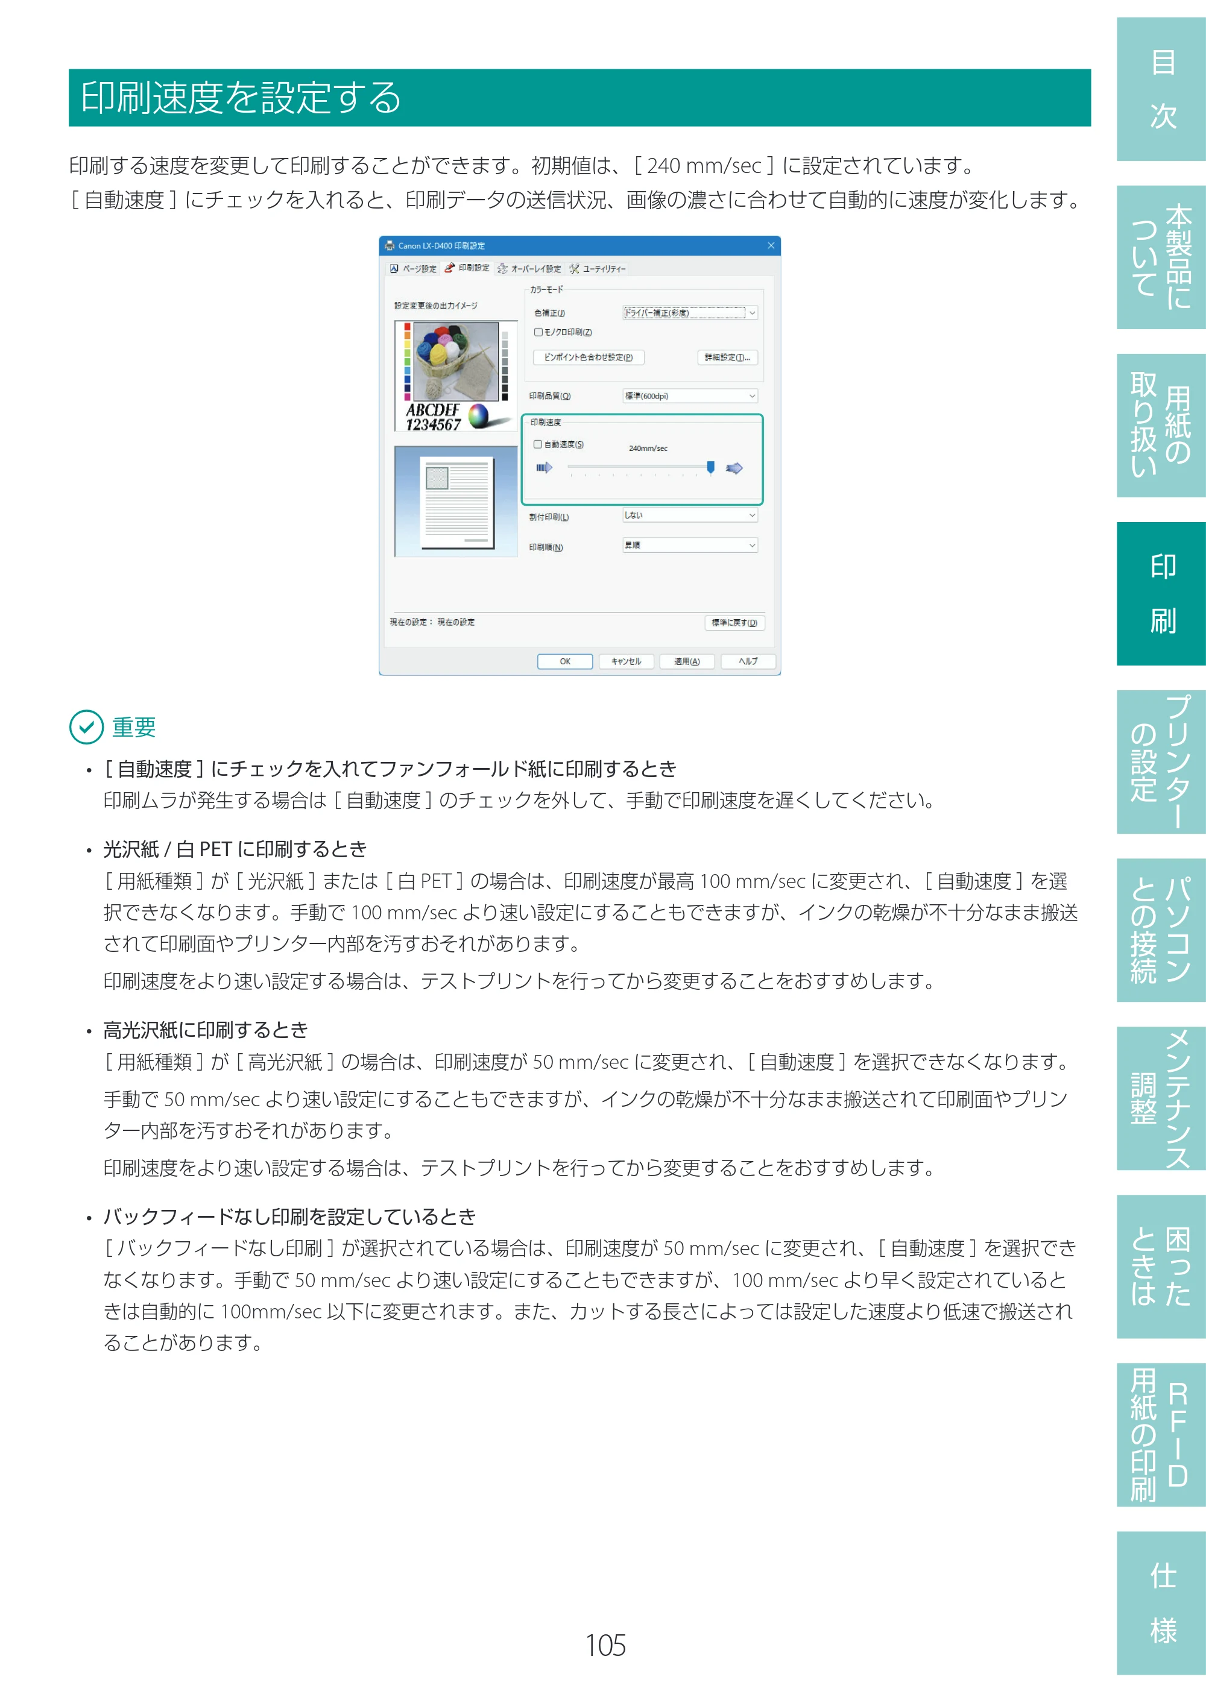Click the printer icon in dialog title bar

click(x=390, y=245)
